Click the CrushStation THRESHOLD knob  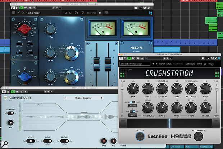point(147,108)
